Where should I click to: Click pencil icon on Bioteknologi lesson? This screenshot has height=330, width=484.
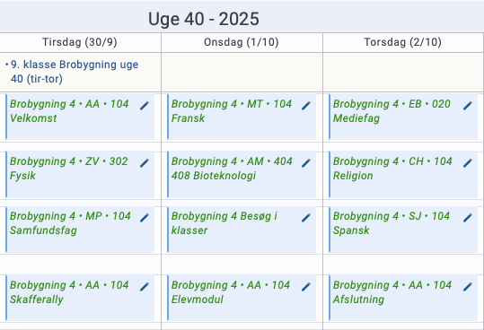click(306, 163)
